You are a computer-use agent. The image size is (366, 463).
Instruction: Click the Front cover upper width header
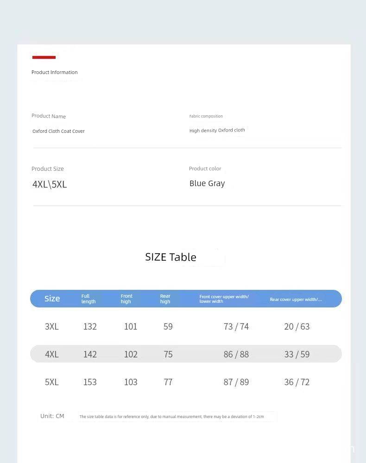[224, 299]
